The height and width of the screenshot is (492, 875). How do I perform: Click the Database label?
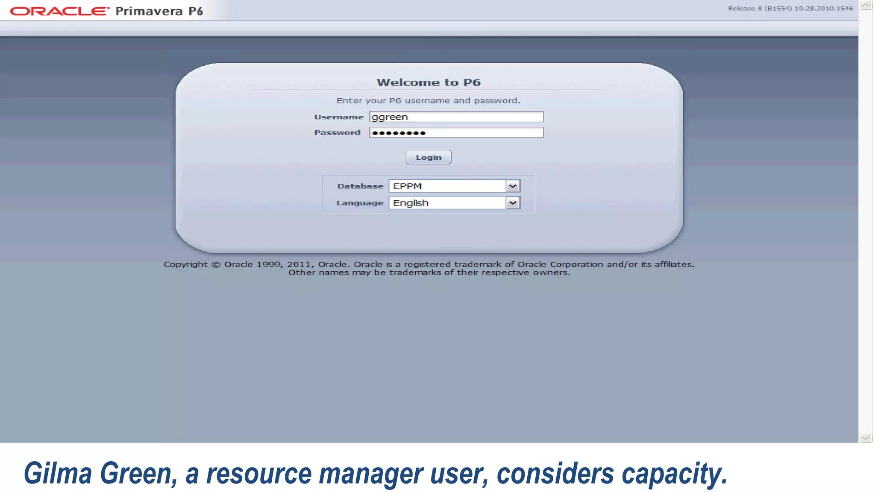(360, 186)
